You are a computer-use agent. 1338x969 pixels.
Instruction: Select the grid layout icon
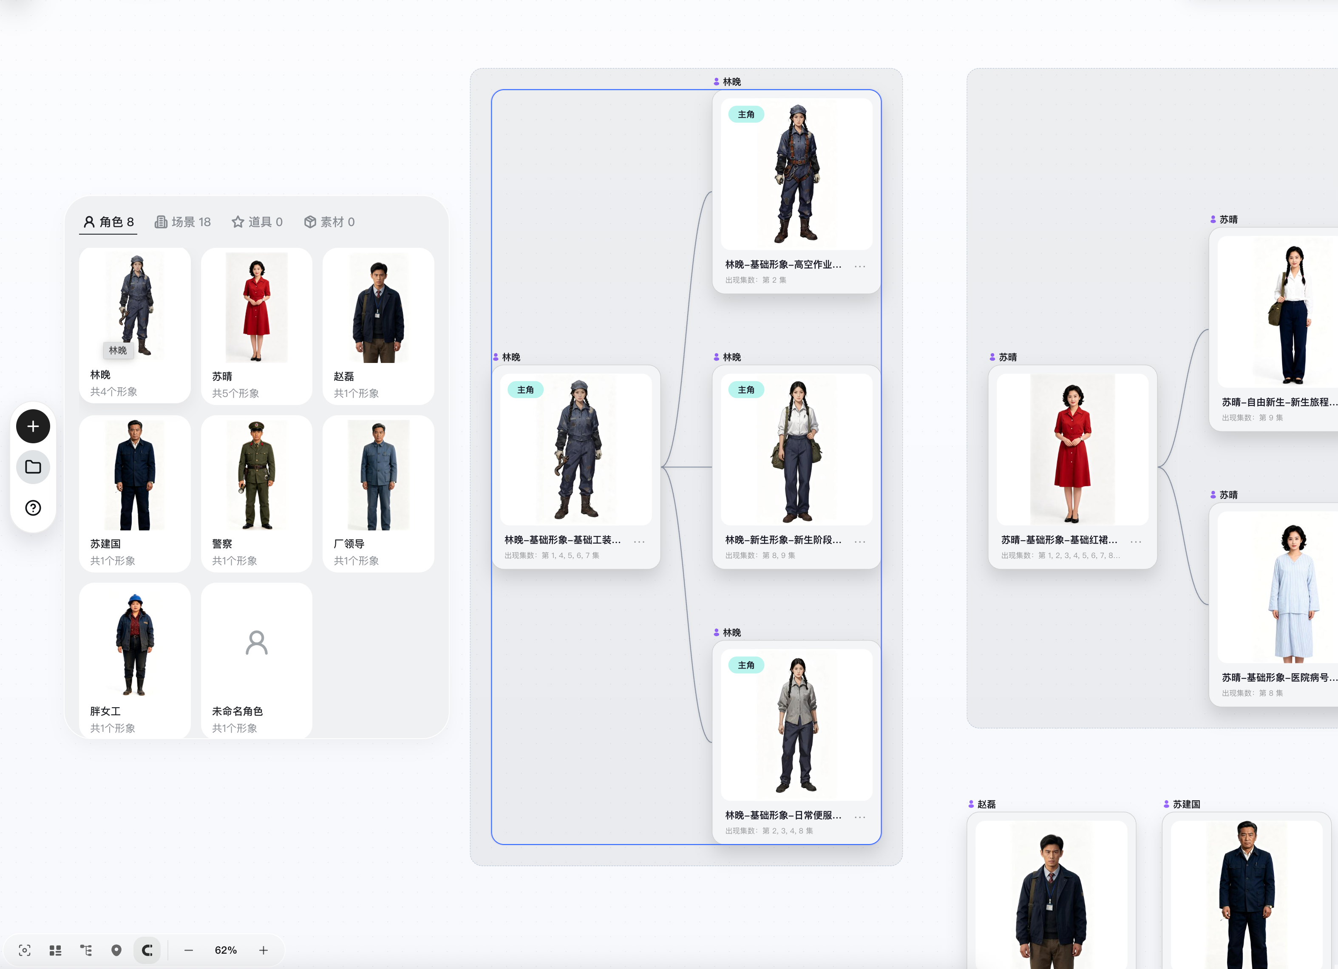tap(55, 950)
